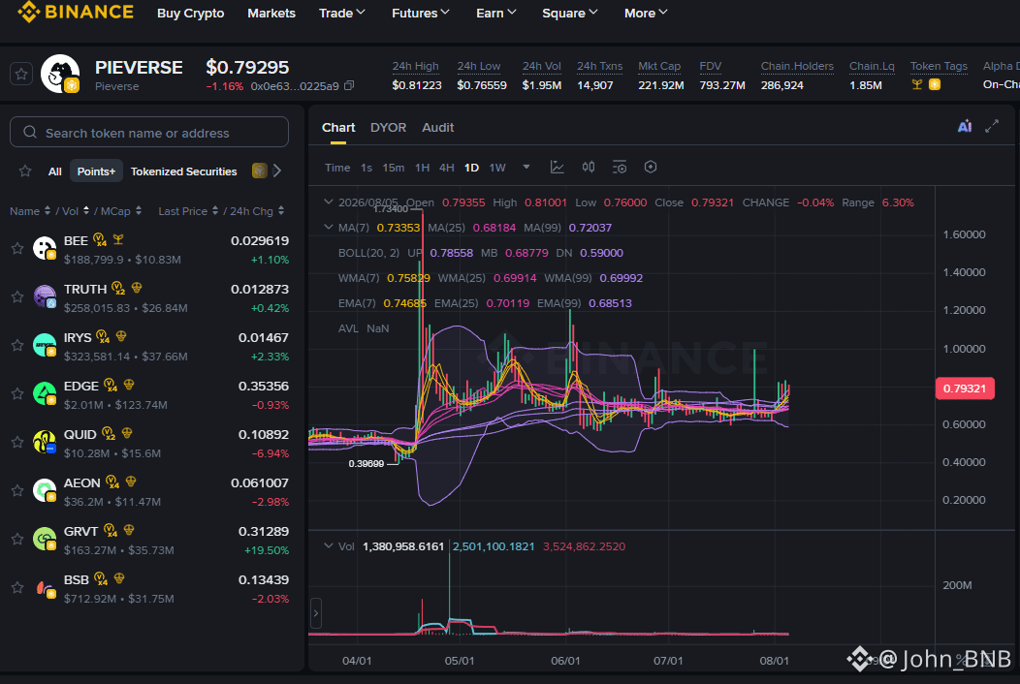Switch to the Audit tab
This screenshot has width=1020, height=684.
click(438, 128)
